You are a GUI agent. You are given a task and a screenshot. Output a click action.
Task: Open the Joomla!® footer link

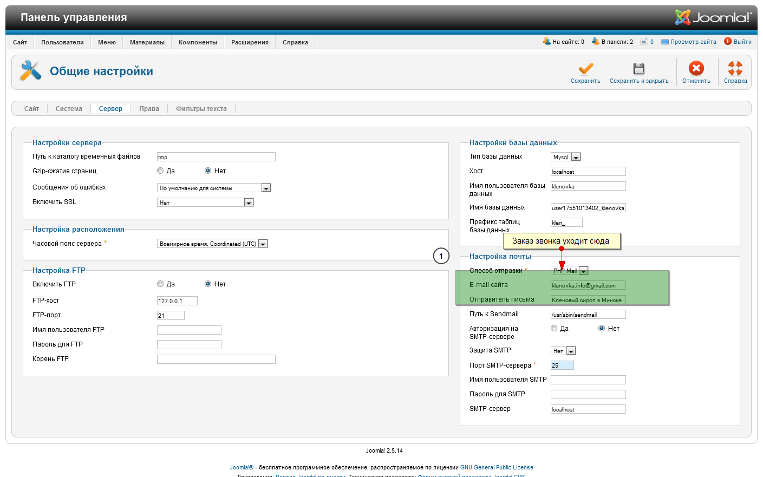pyautogui.click(x=242, y=467)
